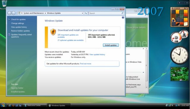Open Installed Updates under See also

[x=18, y=92]
